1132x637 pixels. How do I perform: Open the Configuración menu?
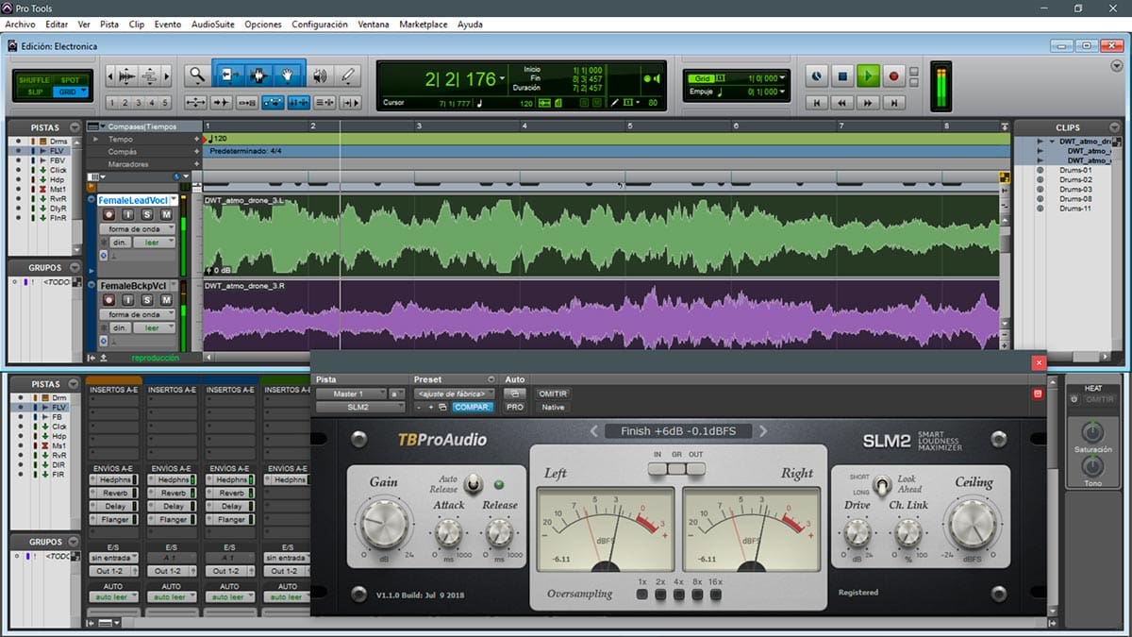(x=320, y=25)
